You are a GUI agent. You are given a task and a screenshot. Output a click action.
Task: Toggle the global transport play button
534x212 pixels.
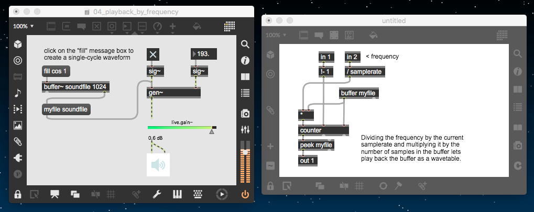222,194
